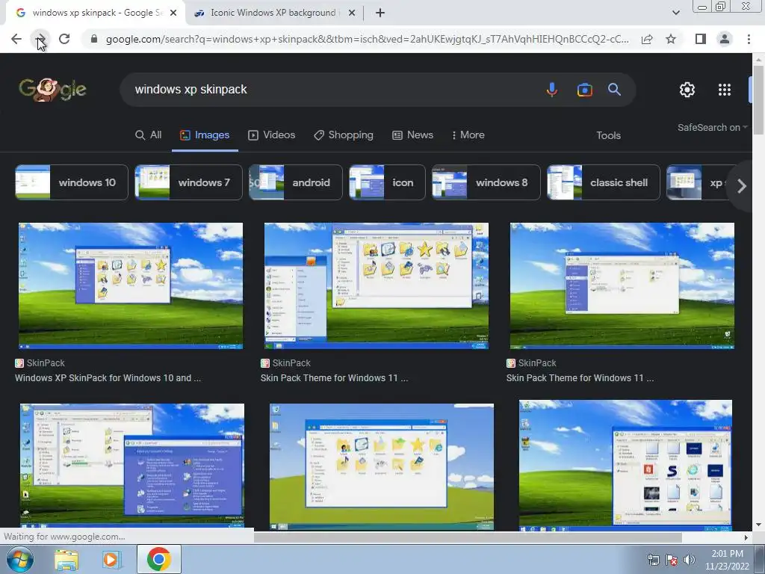Open the volume speaker tray icon
Viewport: 765px width, 574px height.
[x=690, y=560]
